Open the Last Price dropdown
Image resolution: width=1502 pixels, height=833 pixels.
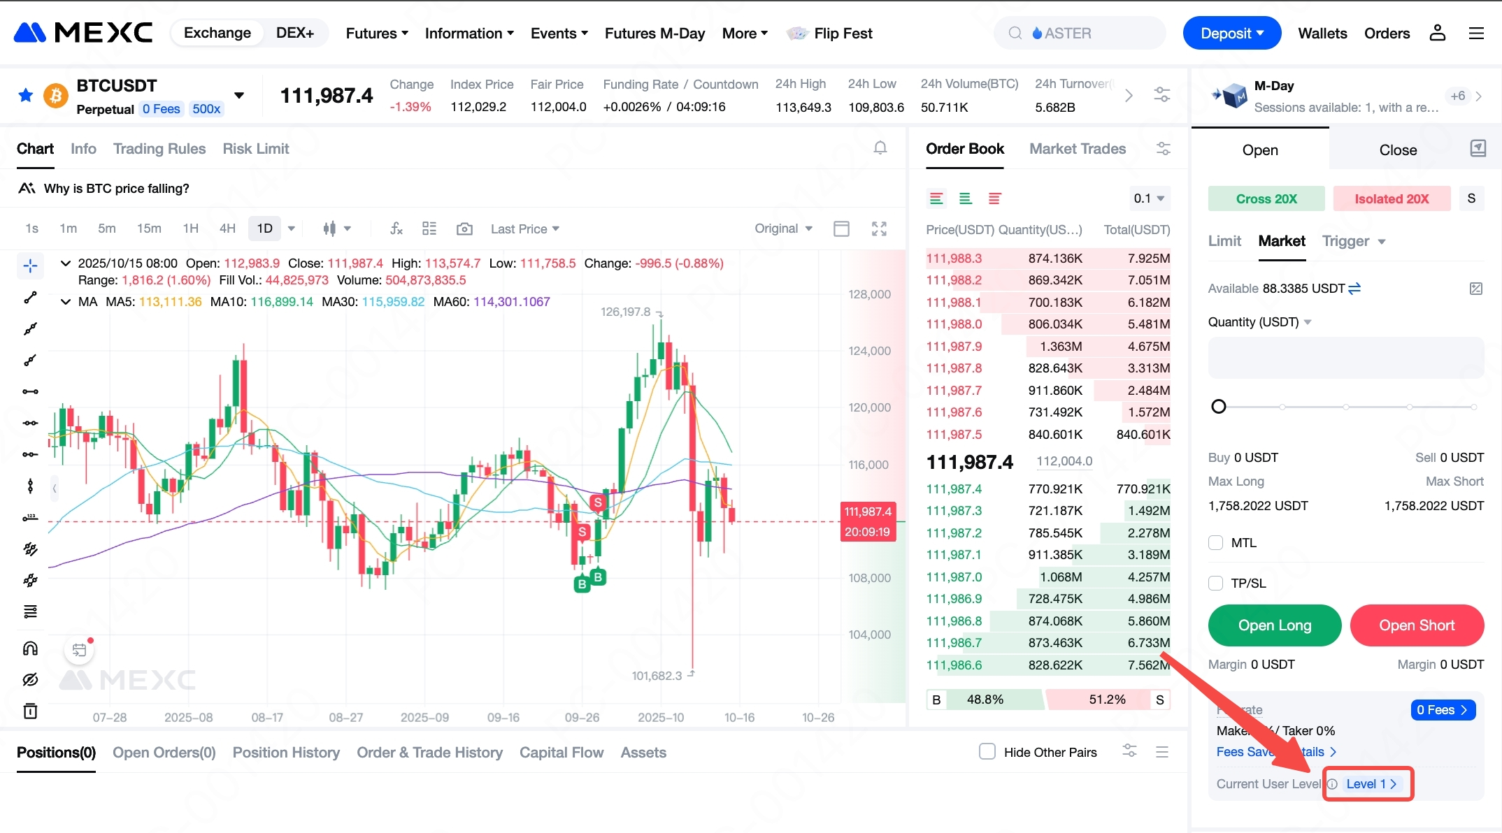click(x=524, y=229)
